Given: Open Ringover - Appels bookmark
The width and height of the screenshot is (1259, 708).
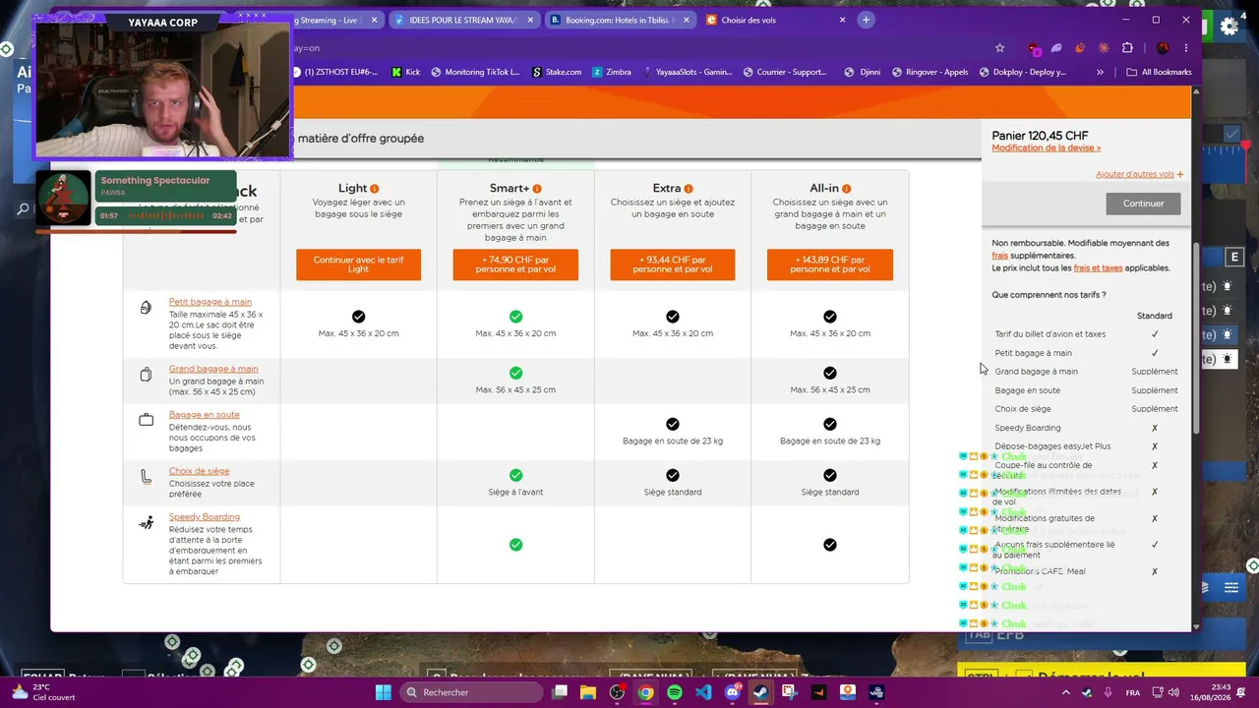Looking at the screenshot, I should 930,72.
